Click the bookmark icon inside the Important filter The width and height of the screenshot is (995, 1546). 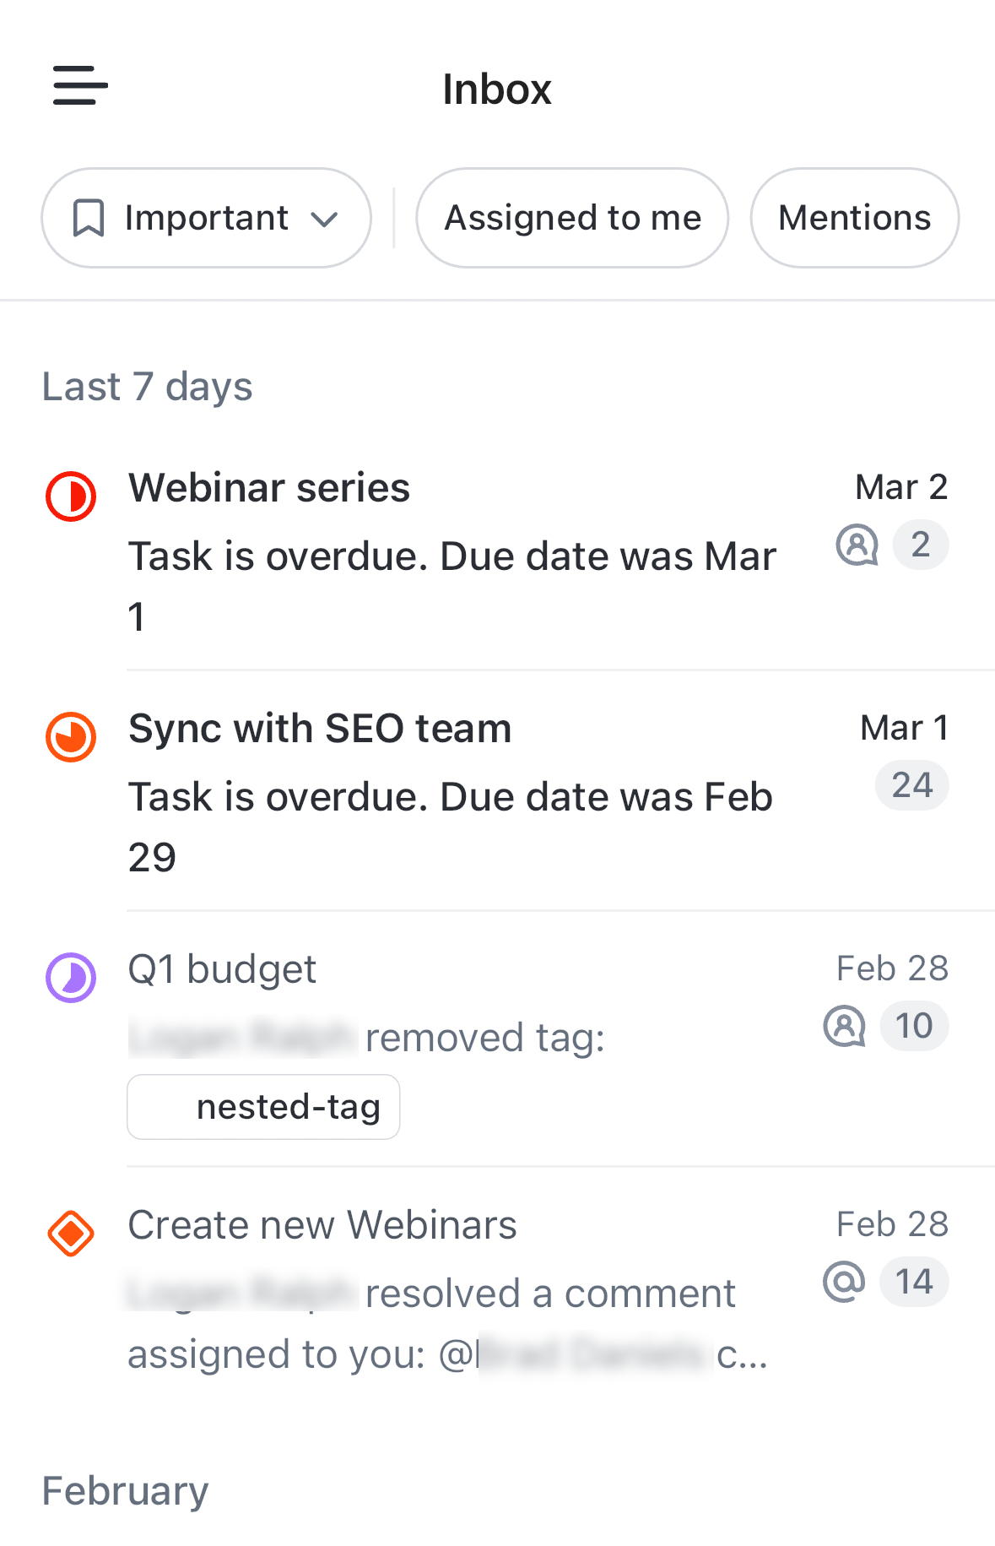[x=88, y=217]
